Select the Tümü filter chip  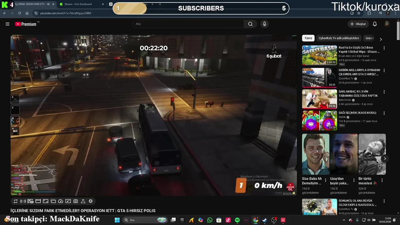(x=308, y=38)
